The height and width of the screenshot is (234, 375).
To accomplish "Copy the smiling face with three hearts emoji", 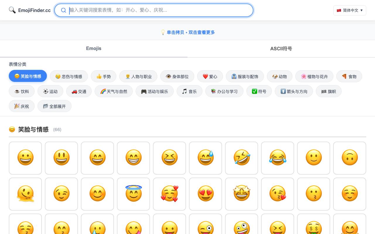I will [169, 194].
